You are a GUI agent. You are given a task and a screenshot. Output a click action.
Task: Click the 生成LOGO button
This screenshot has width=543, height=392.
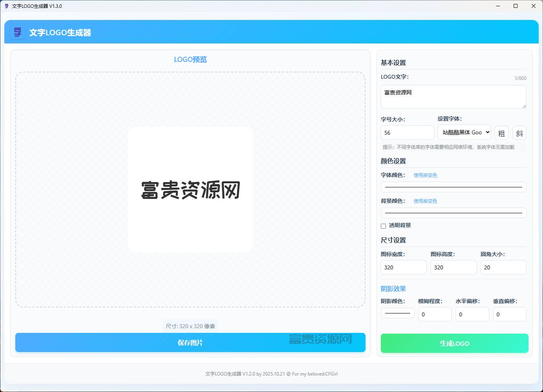coord(454,343)
